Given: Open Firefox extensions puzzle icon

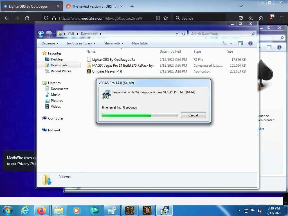Looking at the screenshot, I should click(261, 18).
